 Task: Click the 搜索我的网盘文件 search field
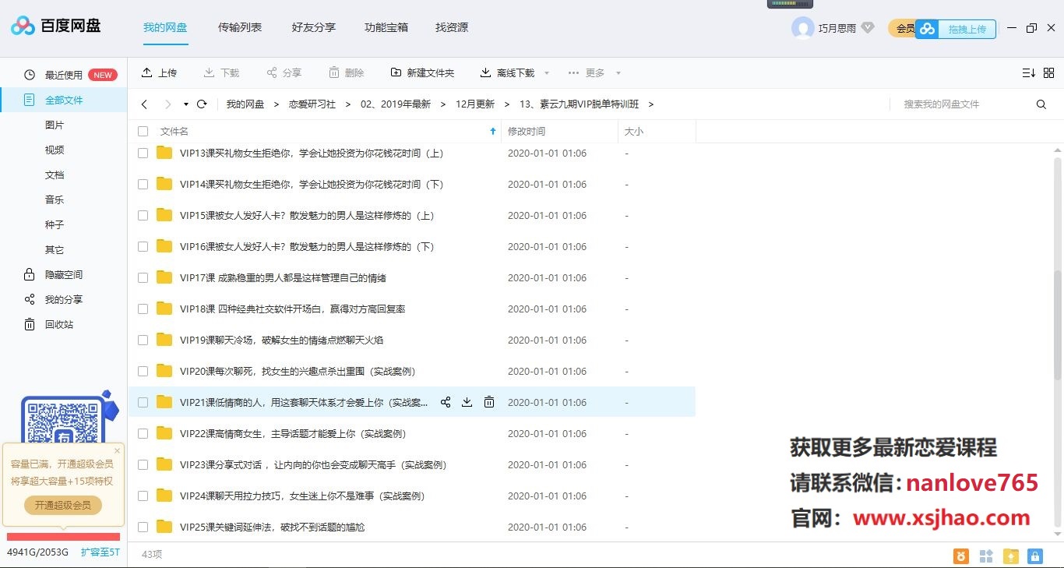click(x=966, y=103)
